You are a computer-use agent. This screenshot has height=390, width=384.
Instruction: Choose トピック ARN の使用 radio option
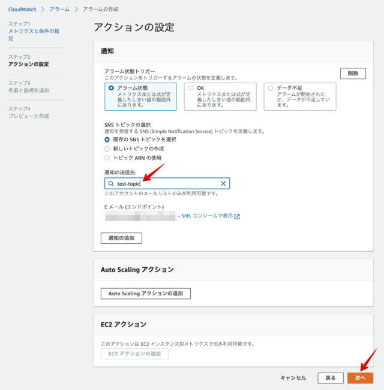coord(107,158)
